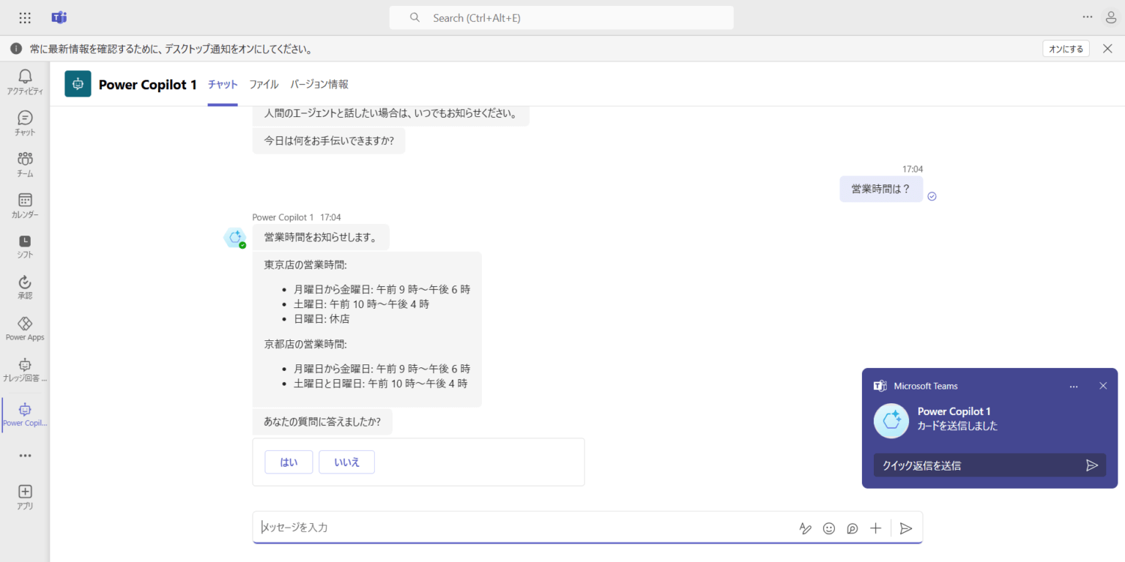Attach content using the plus icon
This screenshot has width=1125, height=562.
875,528
